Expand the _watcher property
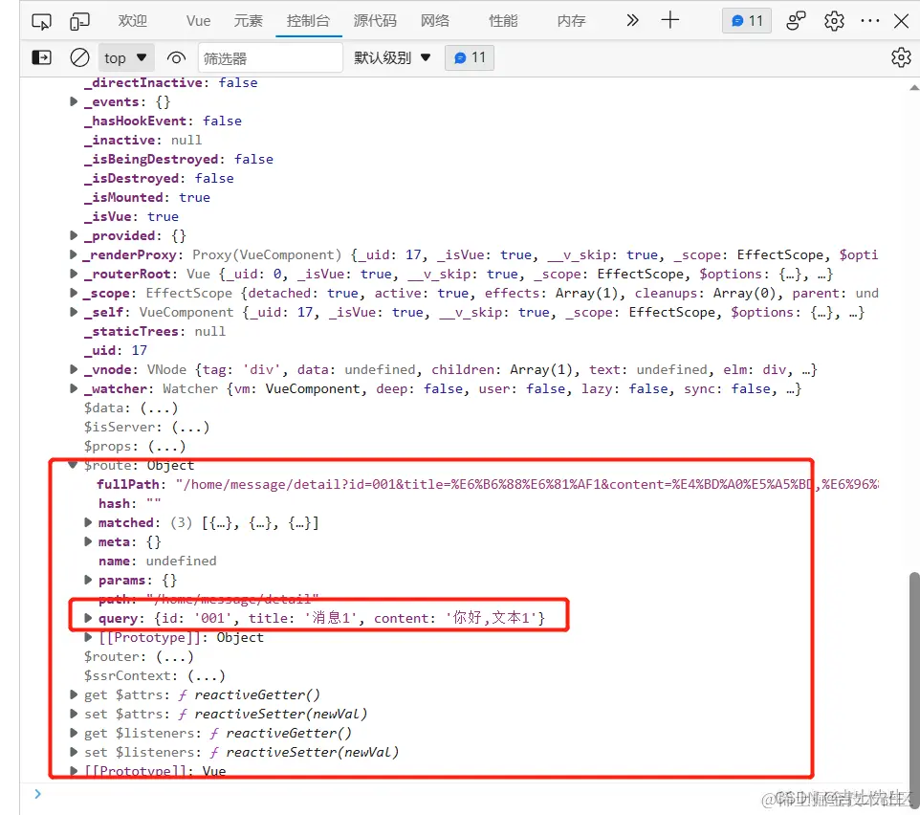 point(74,388)
